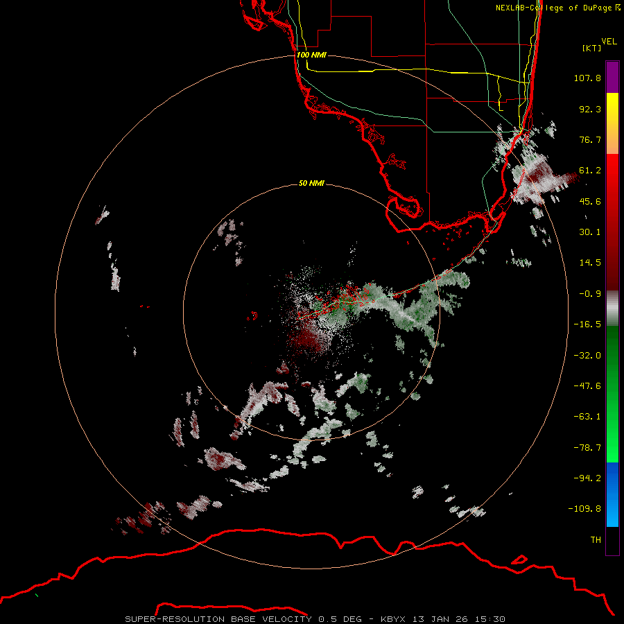
Task: Click the VEL legend title
Action: point(609,41)
